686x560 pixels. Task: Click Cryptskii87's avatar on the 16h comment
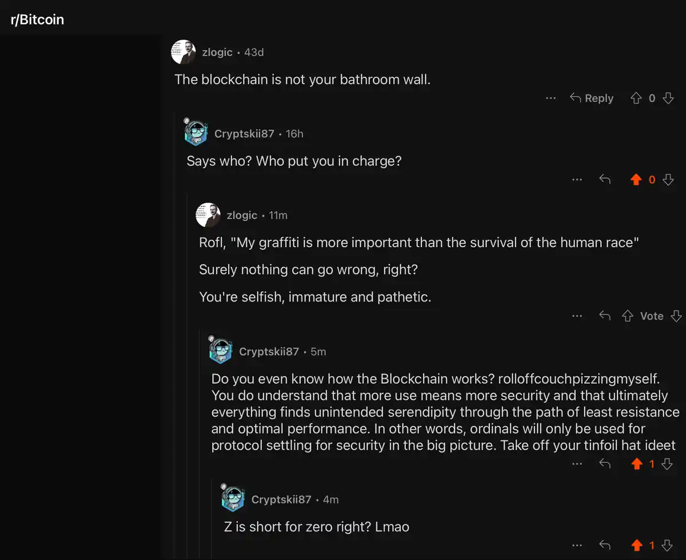[197, 133]
